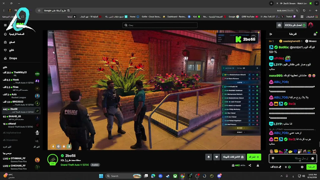
Task: Click the Chrome bookmark star icon
Action: pyautogui.click(x=39, y=10)
